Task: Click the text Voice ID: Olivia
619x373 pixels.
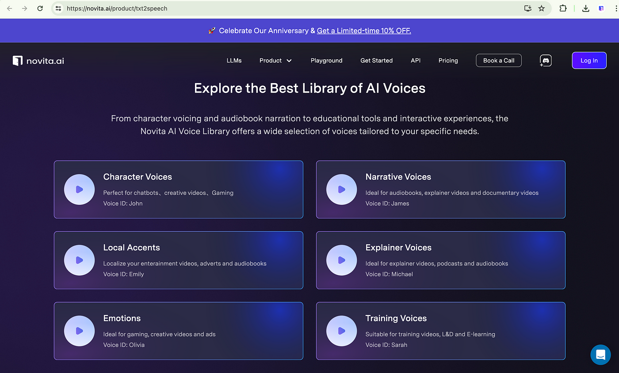Action: pyautogui.click(x=124, y=345)
